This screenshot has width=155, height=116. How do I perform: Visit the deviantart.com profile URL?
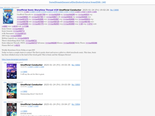pos(15,60)
